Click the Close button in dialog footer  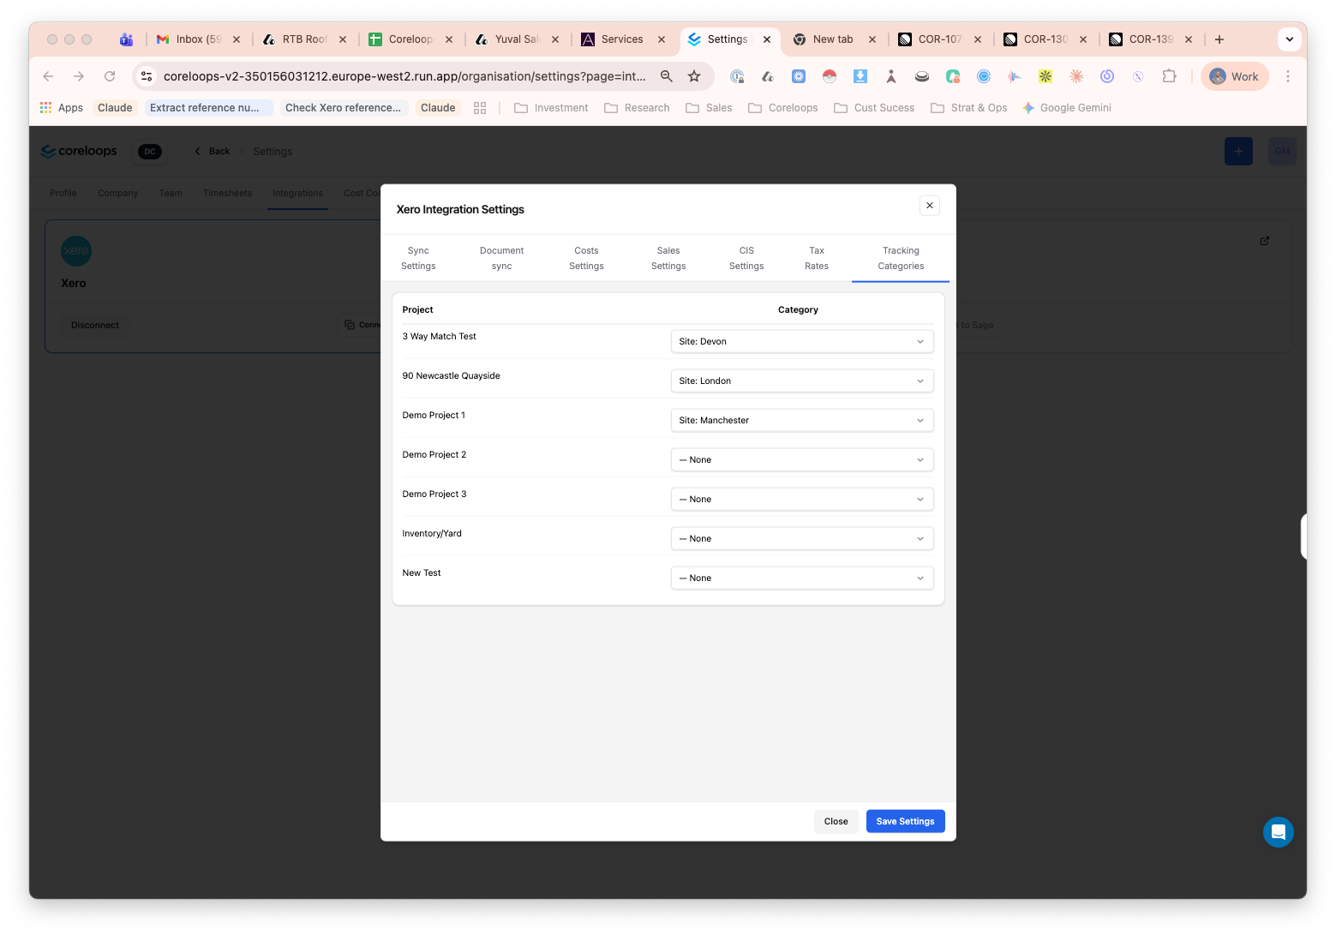point(836,821)
